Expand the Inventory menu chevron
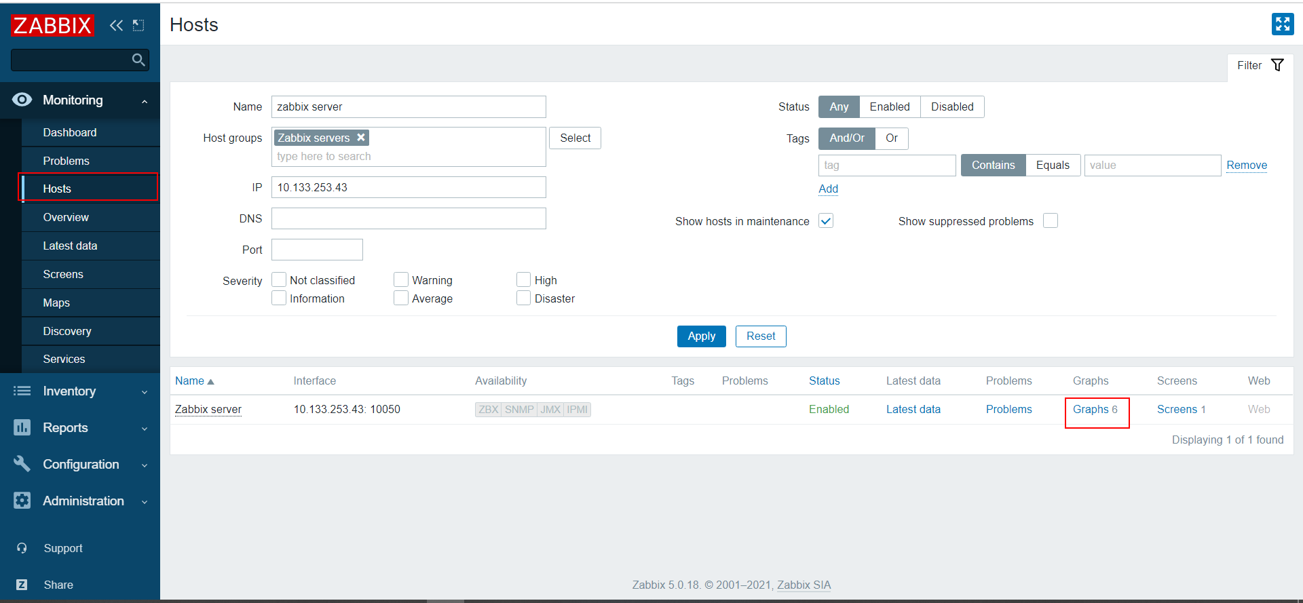Screen dimensions: 1303x603 [145, 392]
